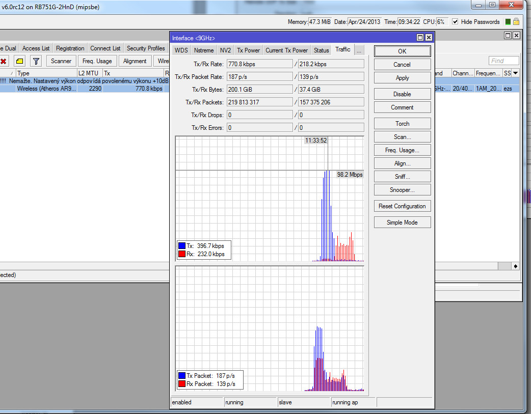This screenshot has width=531, height=414.
Task: Sort by the L2 MTU column header
Action: [90, 73]
